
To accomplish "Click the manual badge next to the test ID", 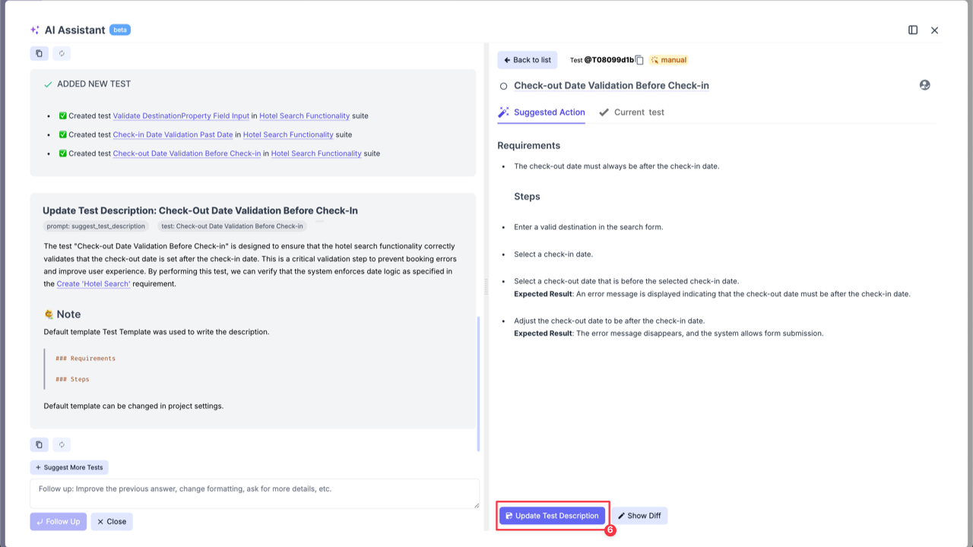I will (667, 59).
